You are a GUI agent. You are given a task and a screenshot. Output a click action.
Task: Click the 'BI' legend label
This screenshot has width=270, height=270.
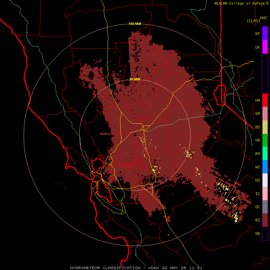point(257,220)
